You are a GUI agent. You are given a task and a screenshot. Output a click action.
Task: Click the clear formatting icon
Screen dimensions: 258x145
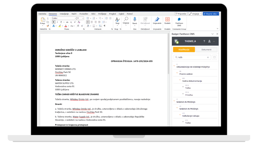click(x=79, y=22)
